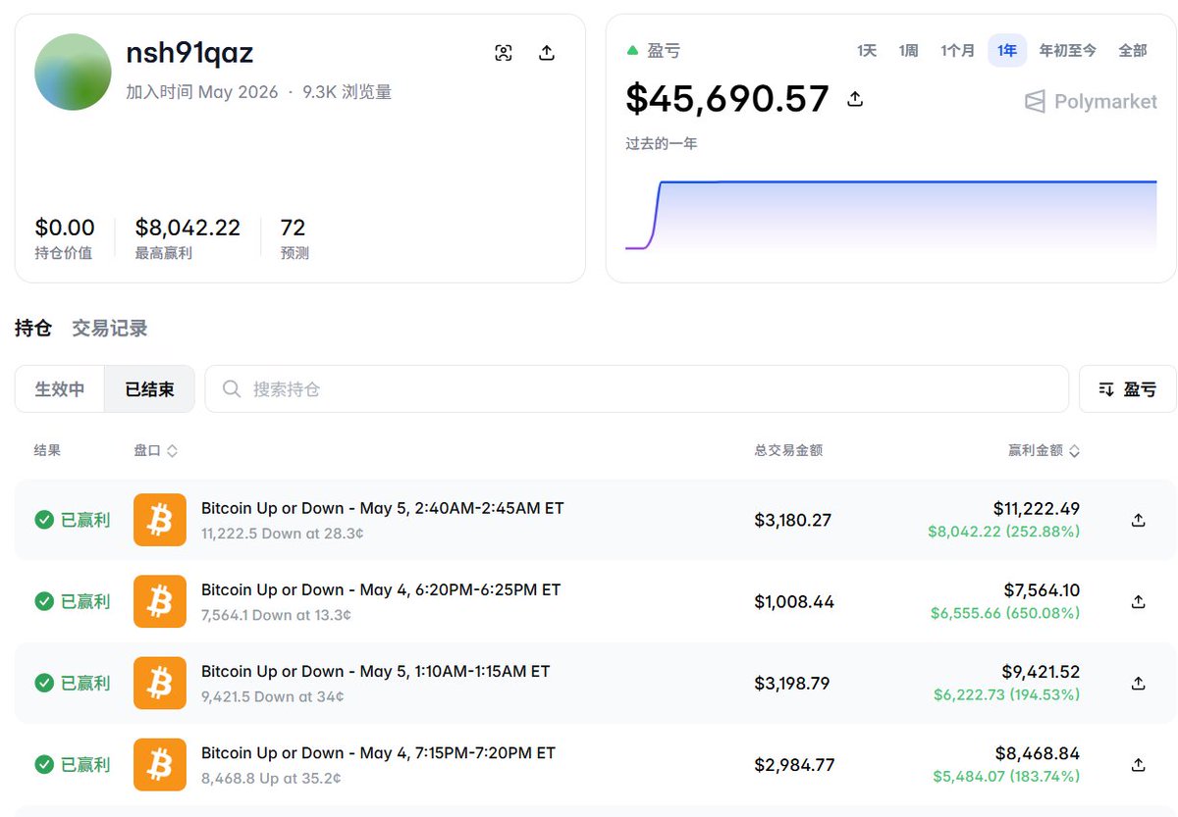Select the 1个月 time range

coord(958,50)
